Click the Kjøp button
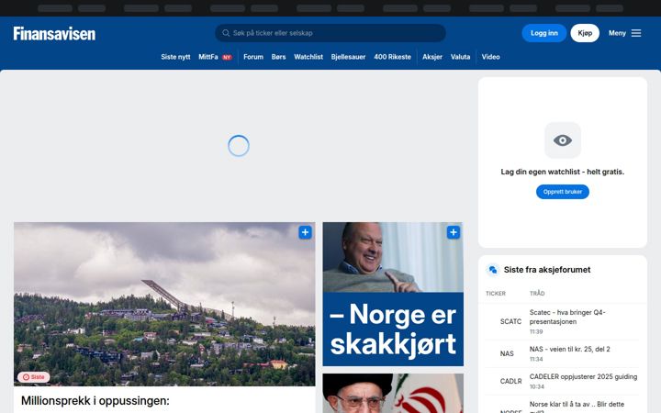 click(x=585, y=33)
